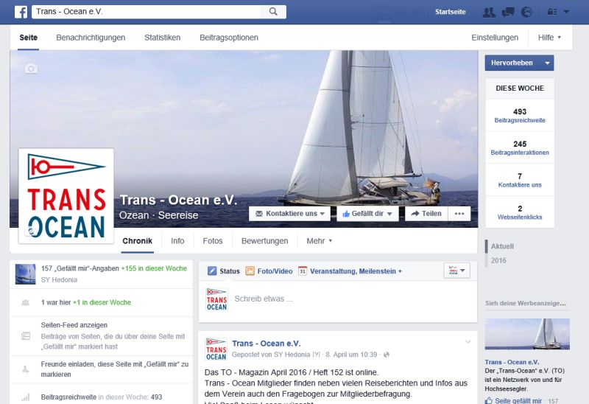Screen dimensions: 589x404
Task: Open the Info tab
Action: 177,241
